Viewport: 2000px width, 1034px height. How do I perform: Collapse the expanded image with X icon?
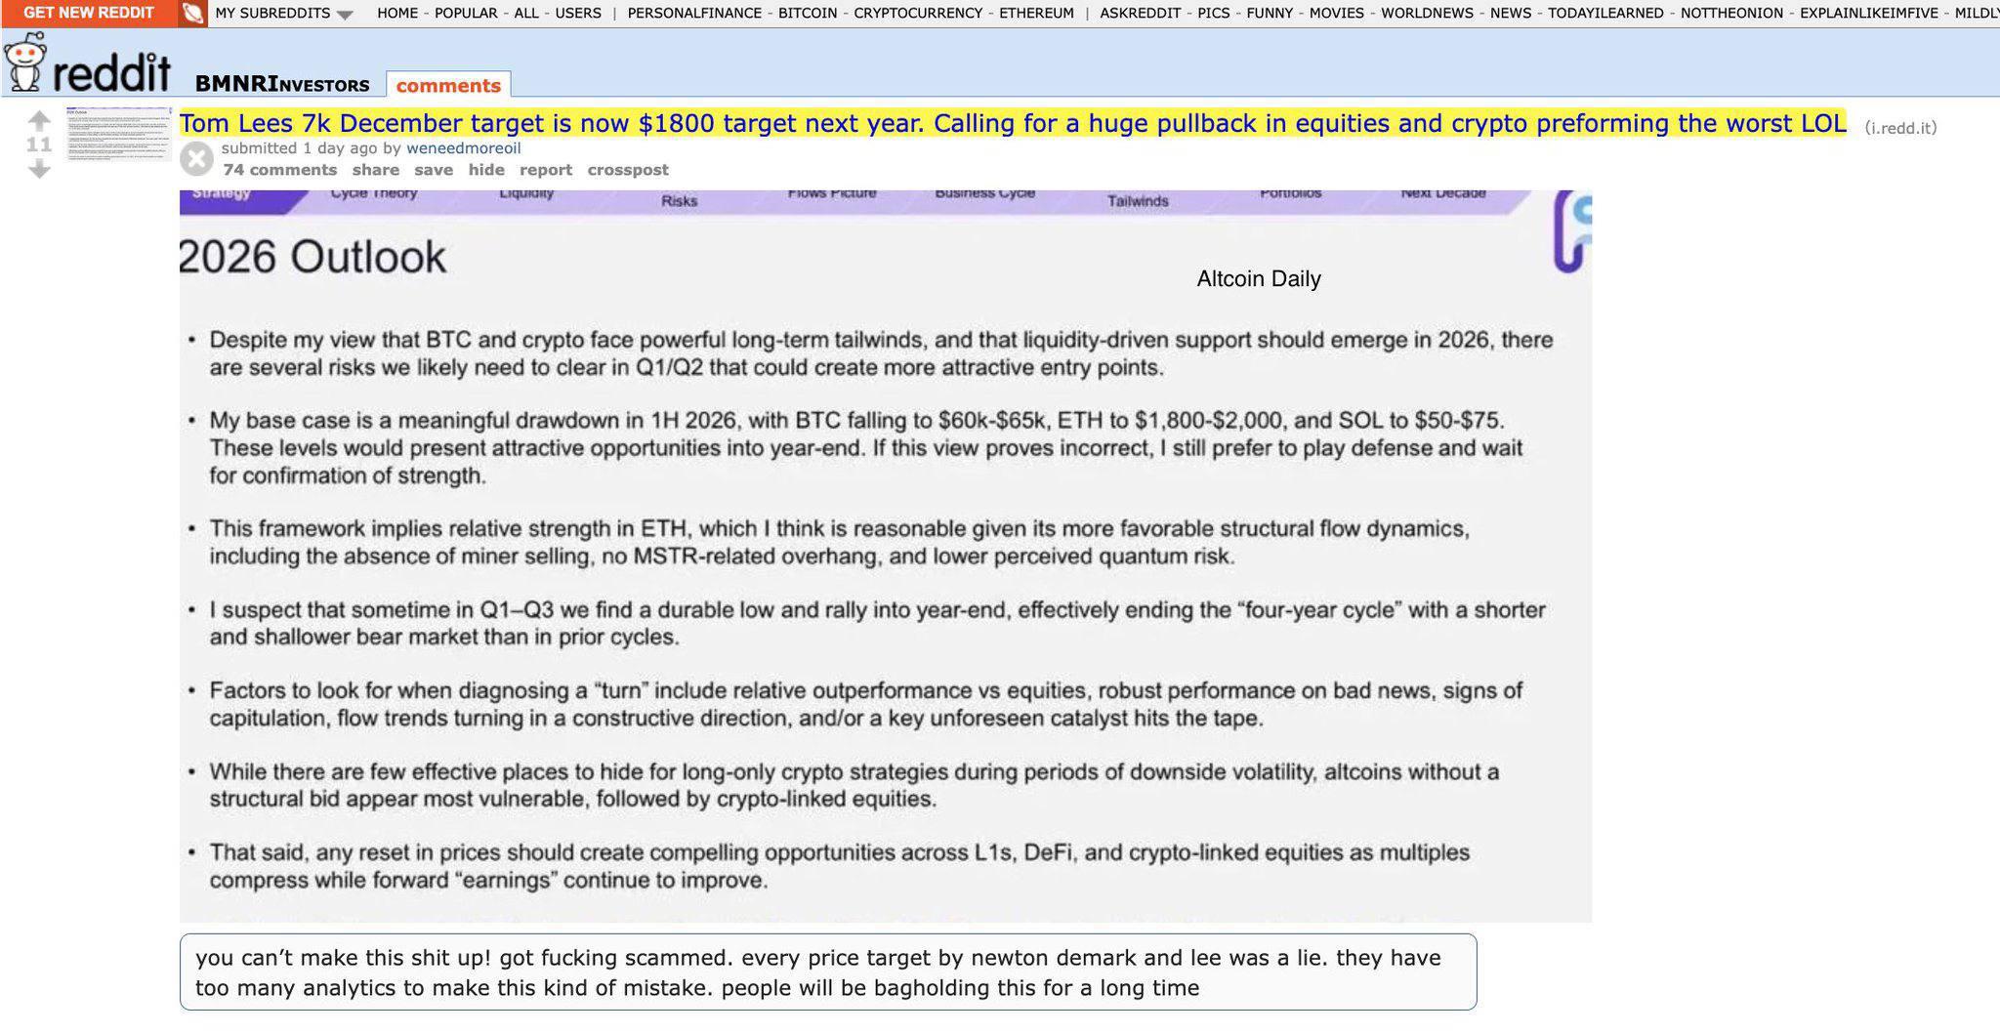[x=196, y=158]
